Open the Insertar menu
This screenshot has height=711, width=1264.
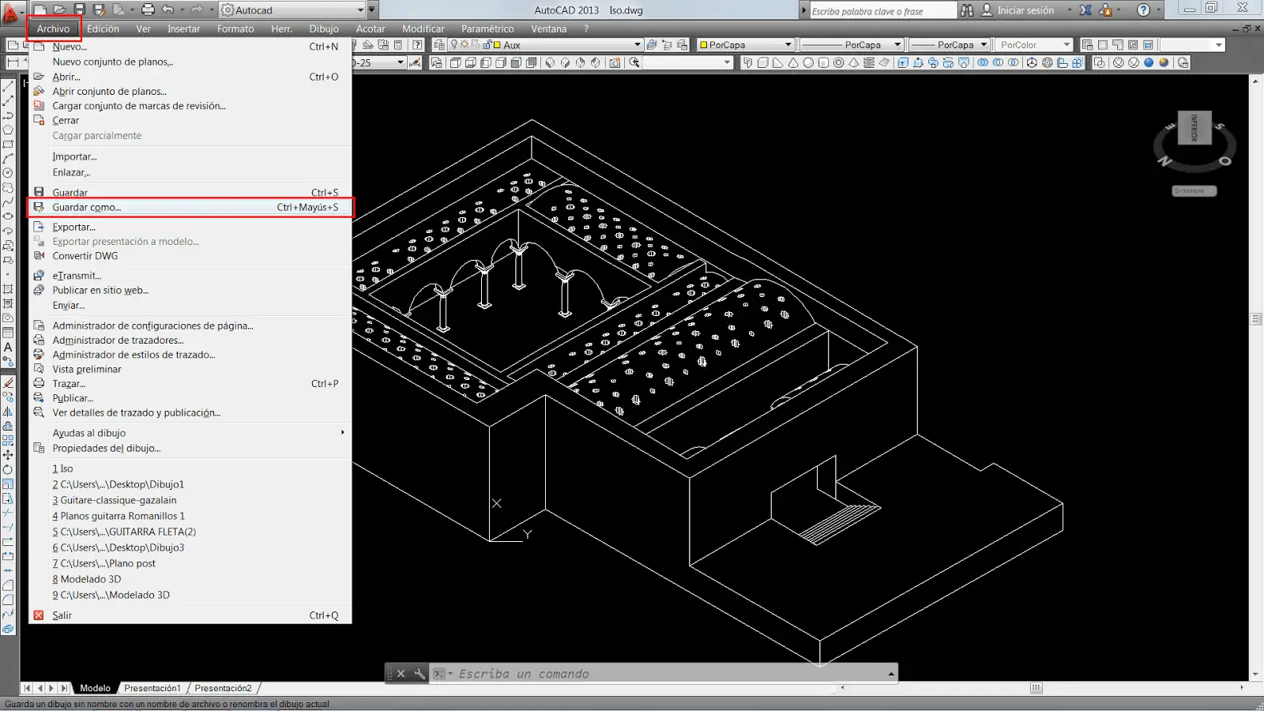(x=183, y=28)
